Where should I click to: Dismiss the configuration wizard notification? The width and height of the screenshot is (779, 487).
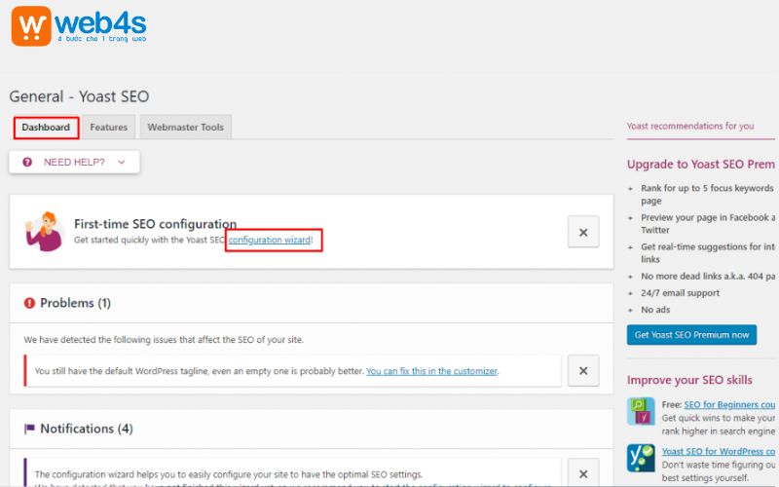point(583,472)
